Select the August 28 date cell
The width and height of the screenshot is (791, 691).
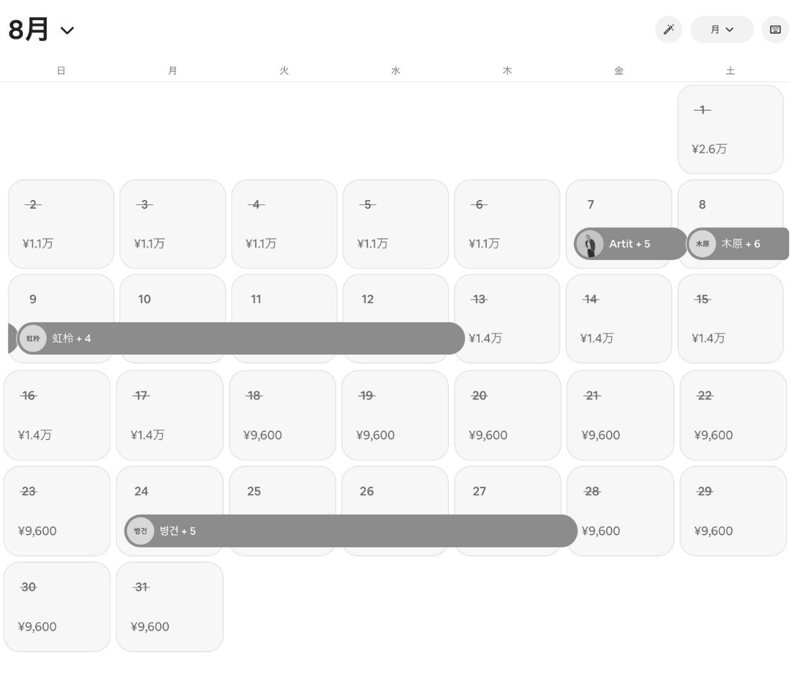pos(621,511)
